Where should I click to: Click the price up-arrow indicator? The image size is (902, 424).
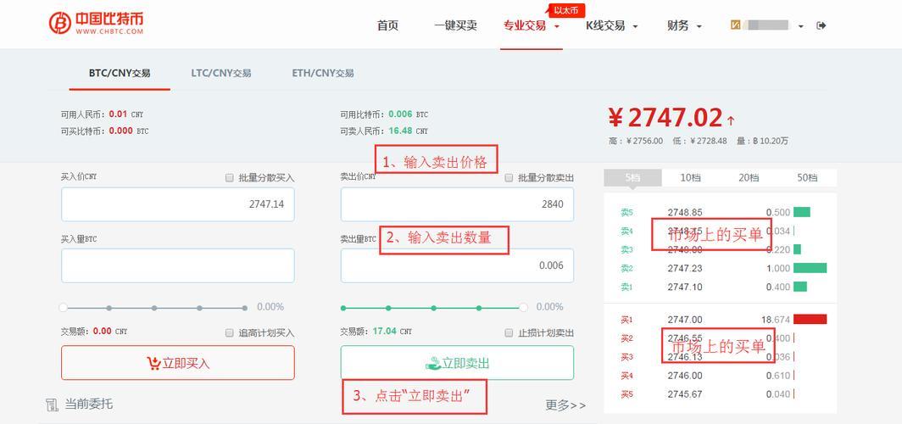731,120
